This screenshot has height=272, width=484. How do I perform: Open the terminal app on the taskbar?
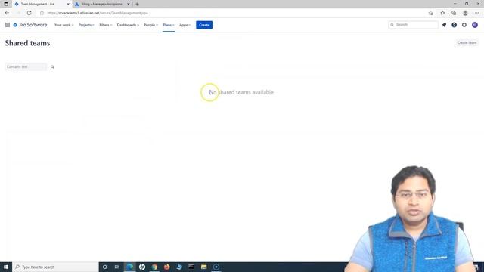point(191,267)
